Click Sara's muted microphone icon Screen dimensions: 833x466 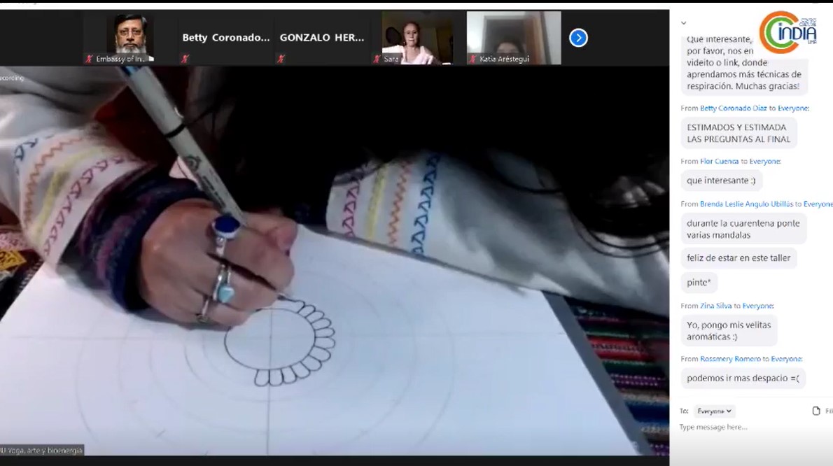(x=377, y=59)
